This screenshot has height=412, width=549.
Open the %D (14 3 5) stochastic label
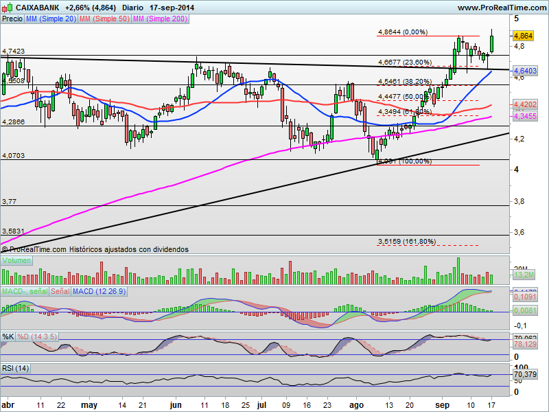[x=37, y=336]
